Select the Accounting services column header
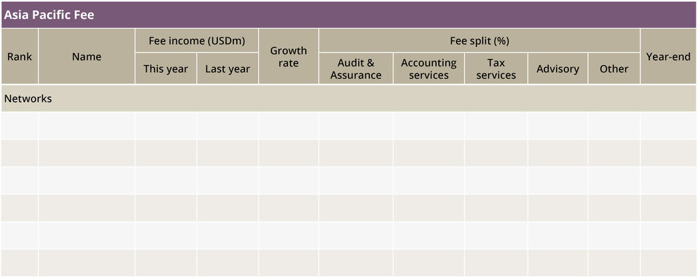This screenshot has width=697, height=277. [429, 69]
